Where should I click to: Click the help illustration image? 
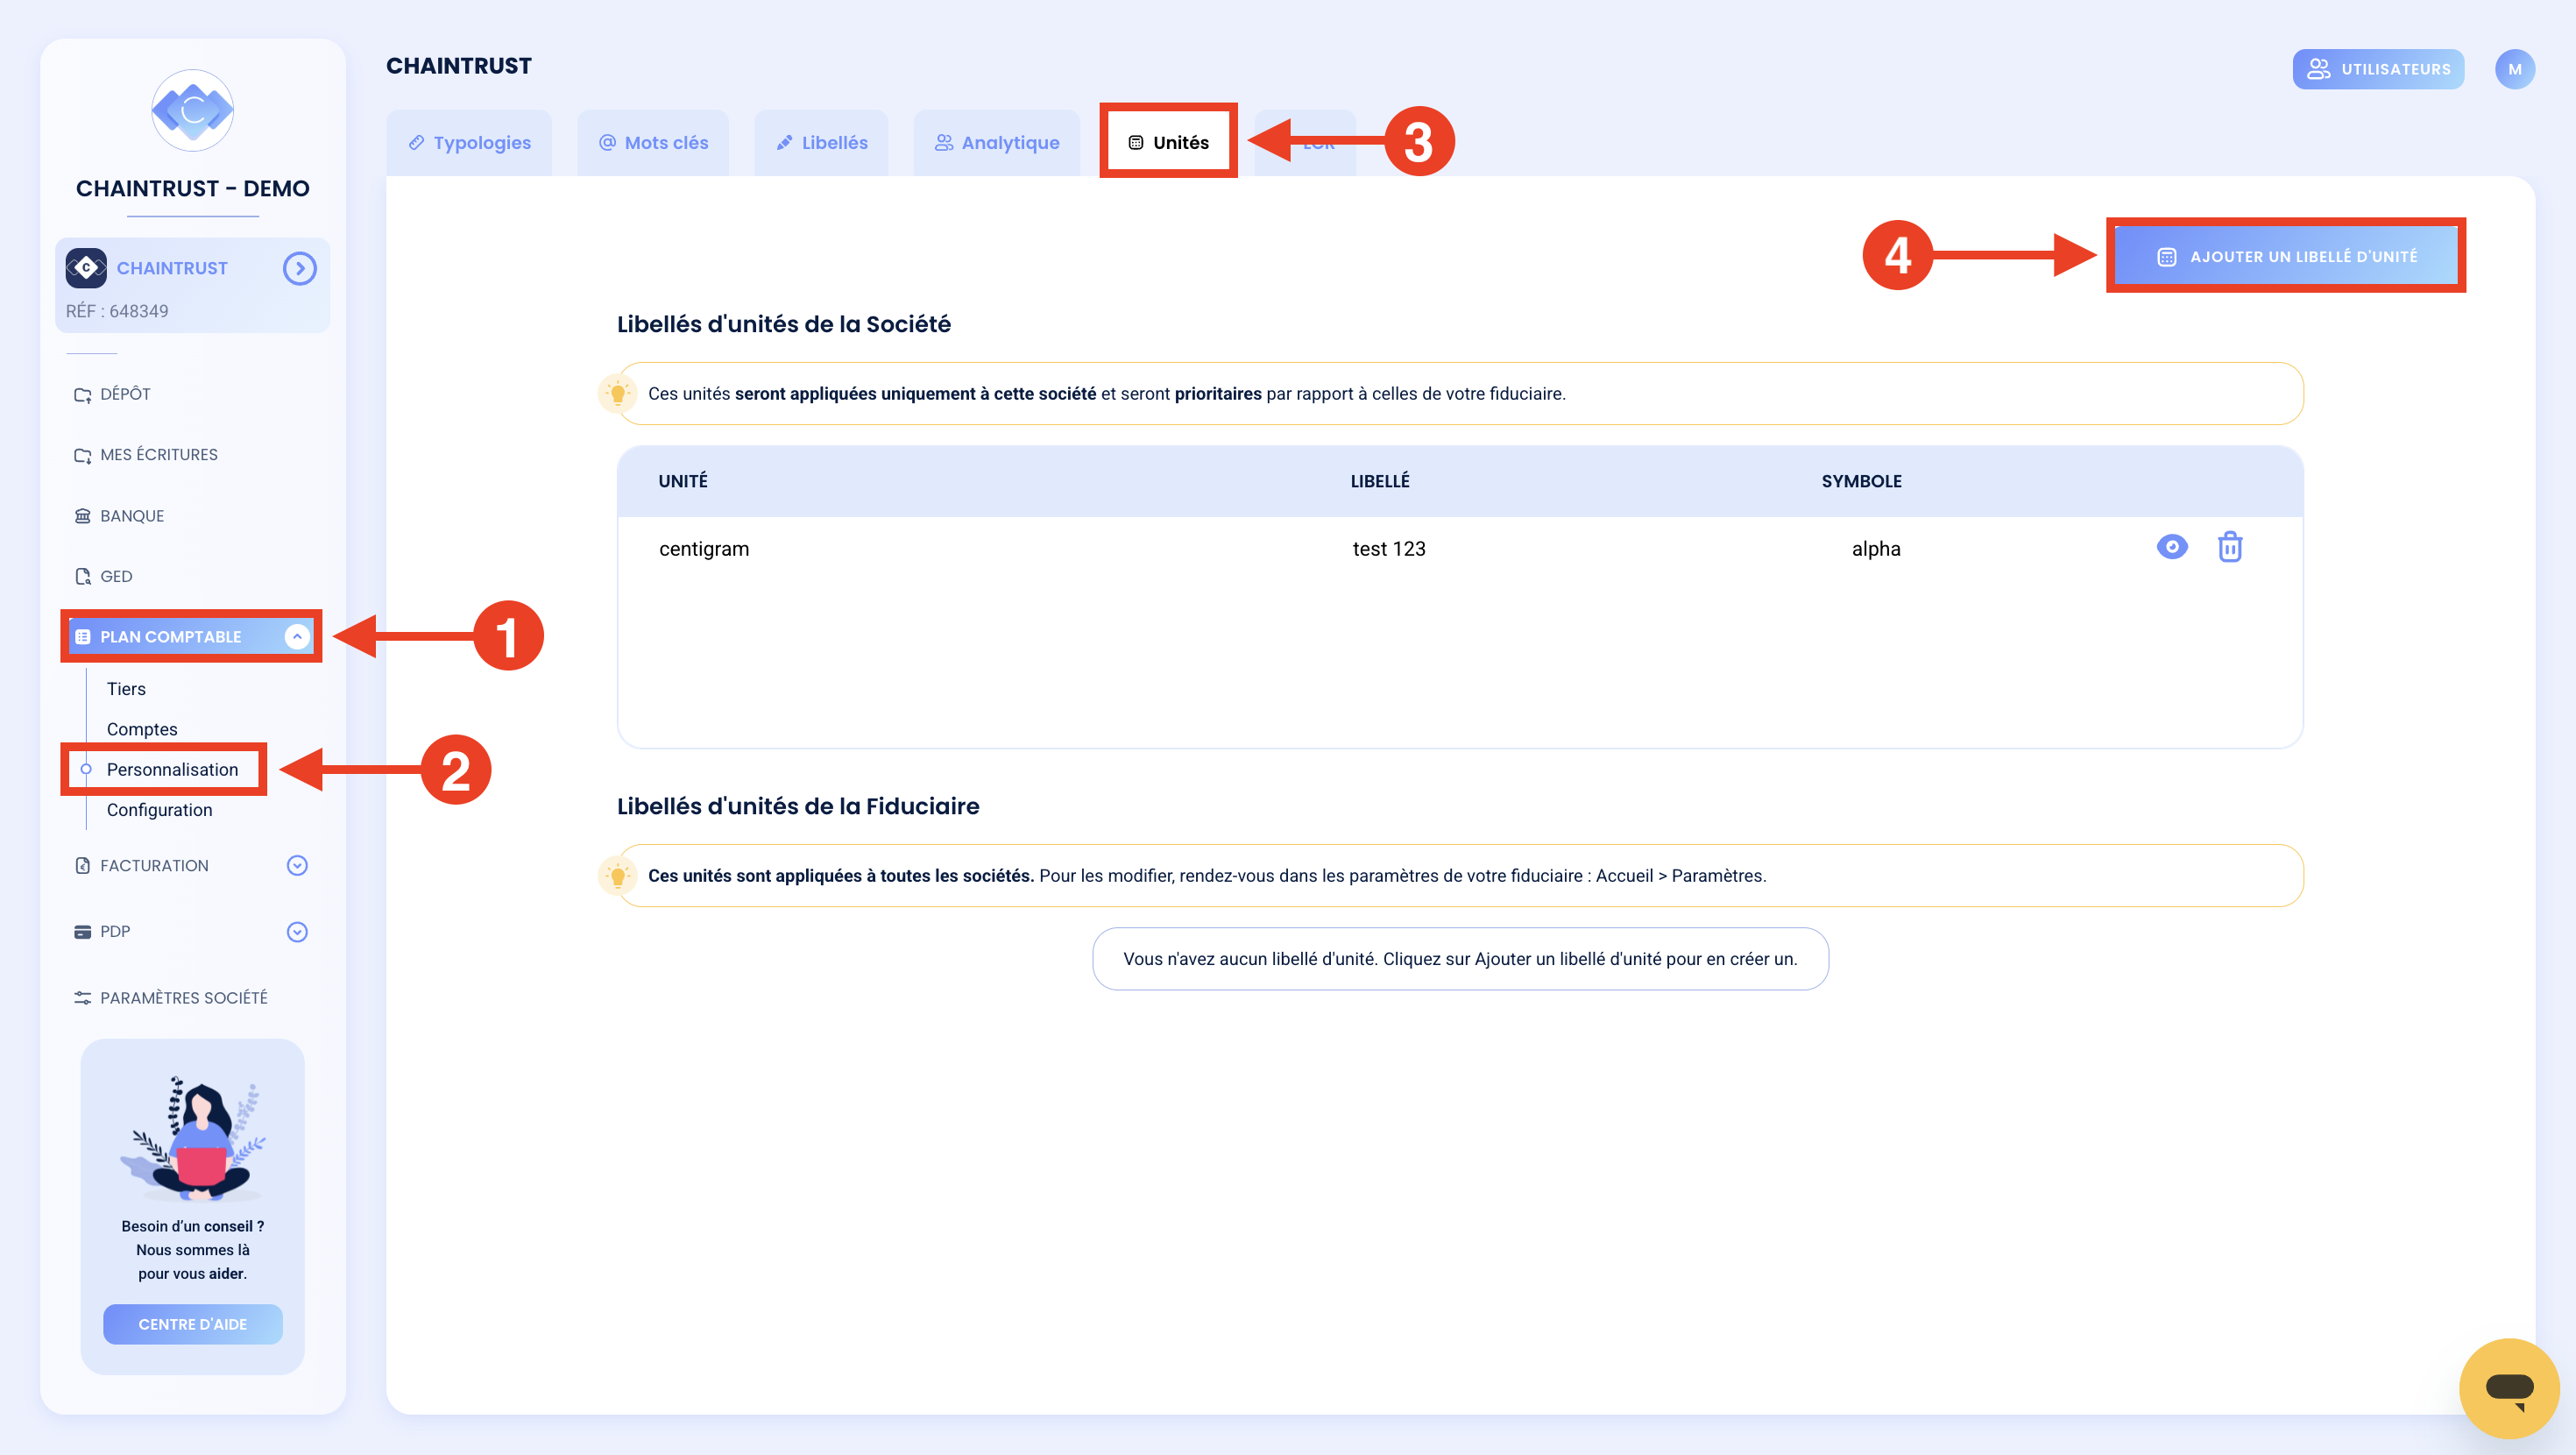pyautogui.click(x=192, y=1139)
